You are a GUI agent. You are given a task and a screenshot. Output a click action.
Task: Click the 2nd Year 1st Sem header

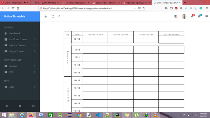click(171, 34)
